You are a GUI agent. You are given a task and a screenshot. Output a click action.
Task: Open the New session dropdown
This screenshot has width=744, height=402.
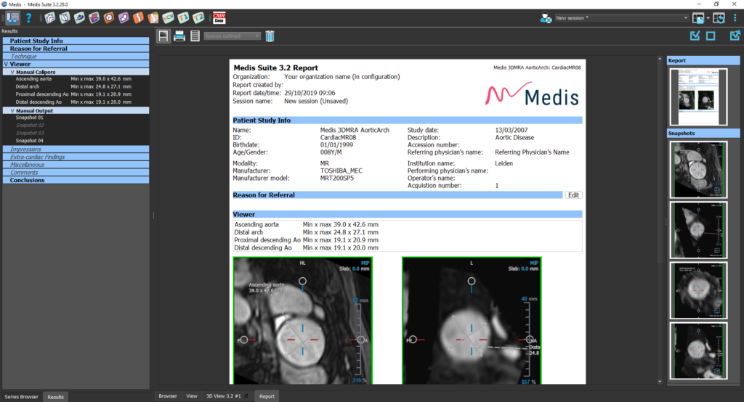pos(621,17)
